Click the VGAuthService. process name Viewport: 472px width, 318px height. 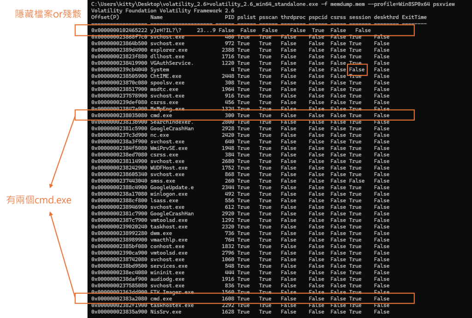coord(172,63)
